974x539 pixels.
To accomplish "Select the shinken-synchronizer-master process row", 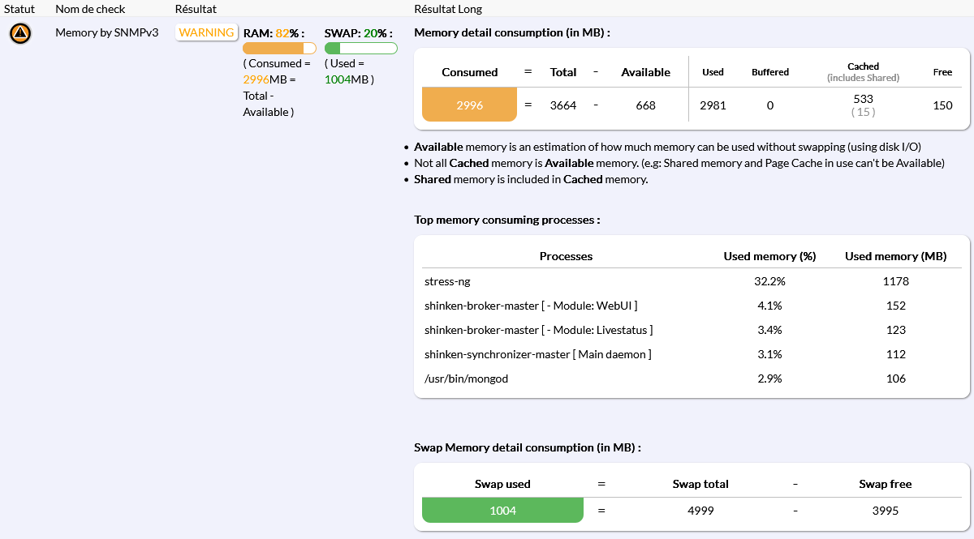I will [537, 354].
